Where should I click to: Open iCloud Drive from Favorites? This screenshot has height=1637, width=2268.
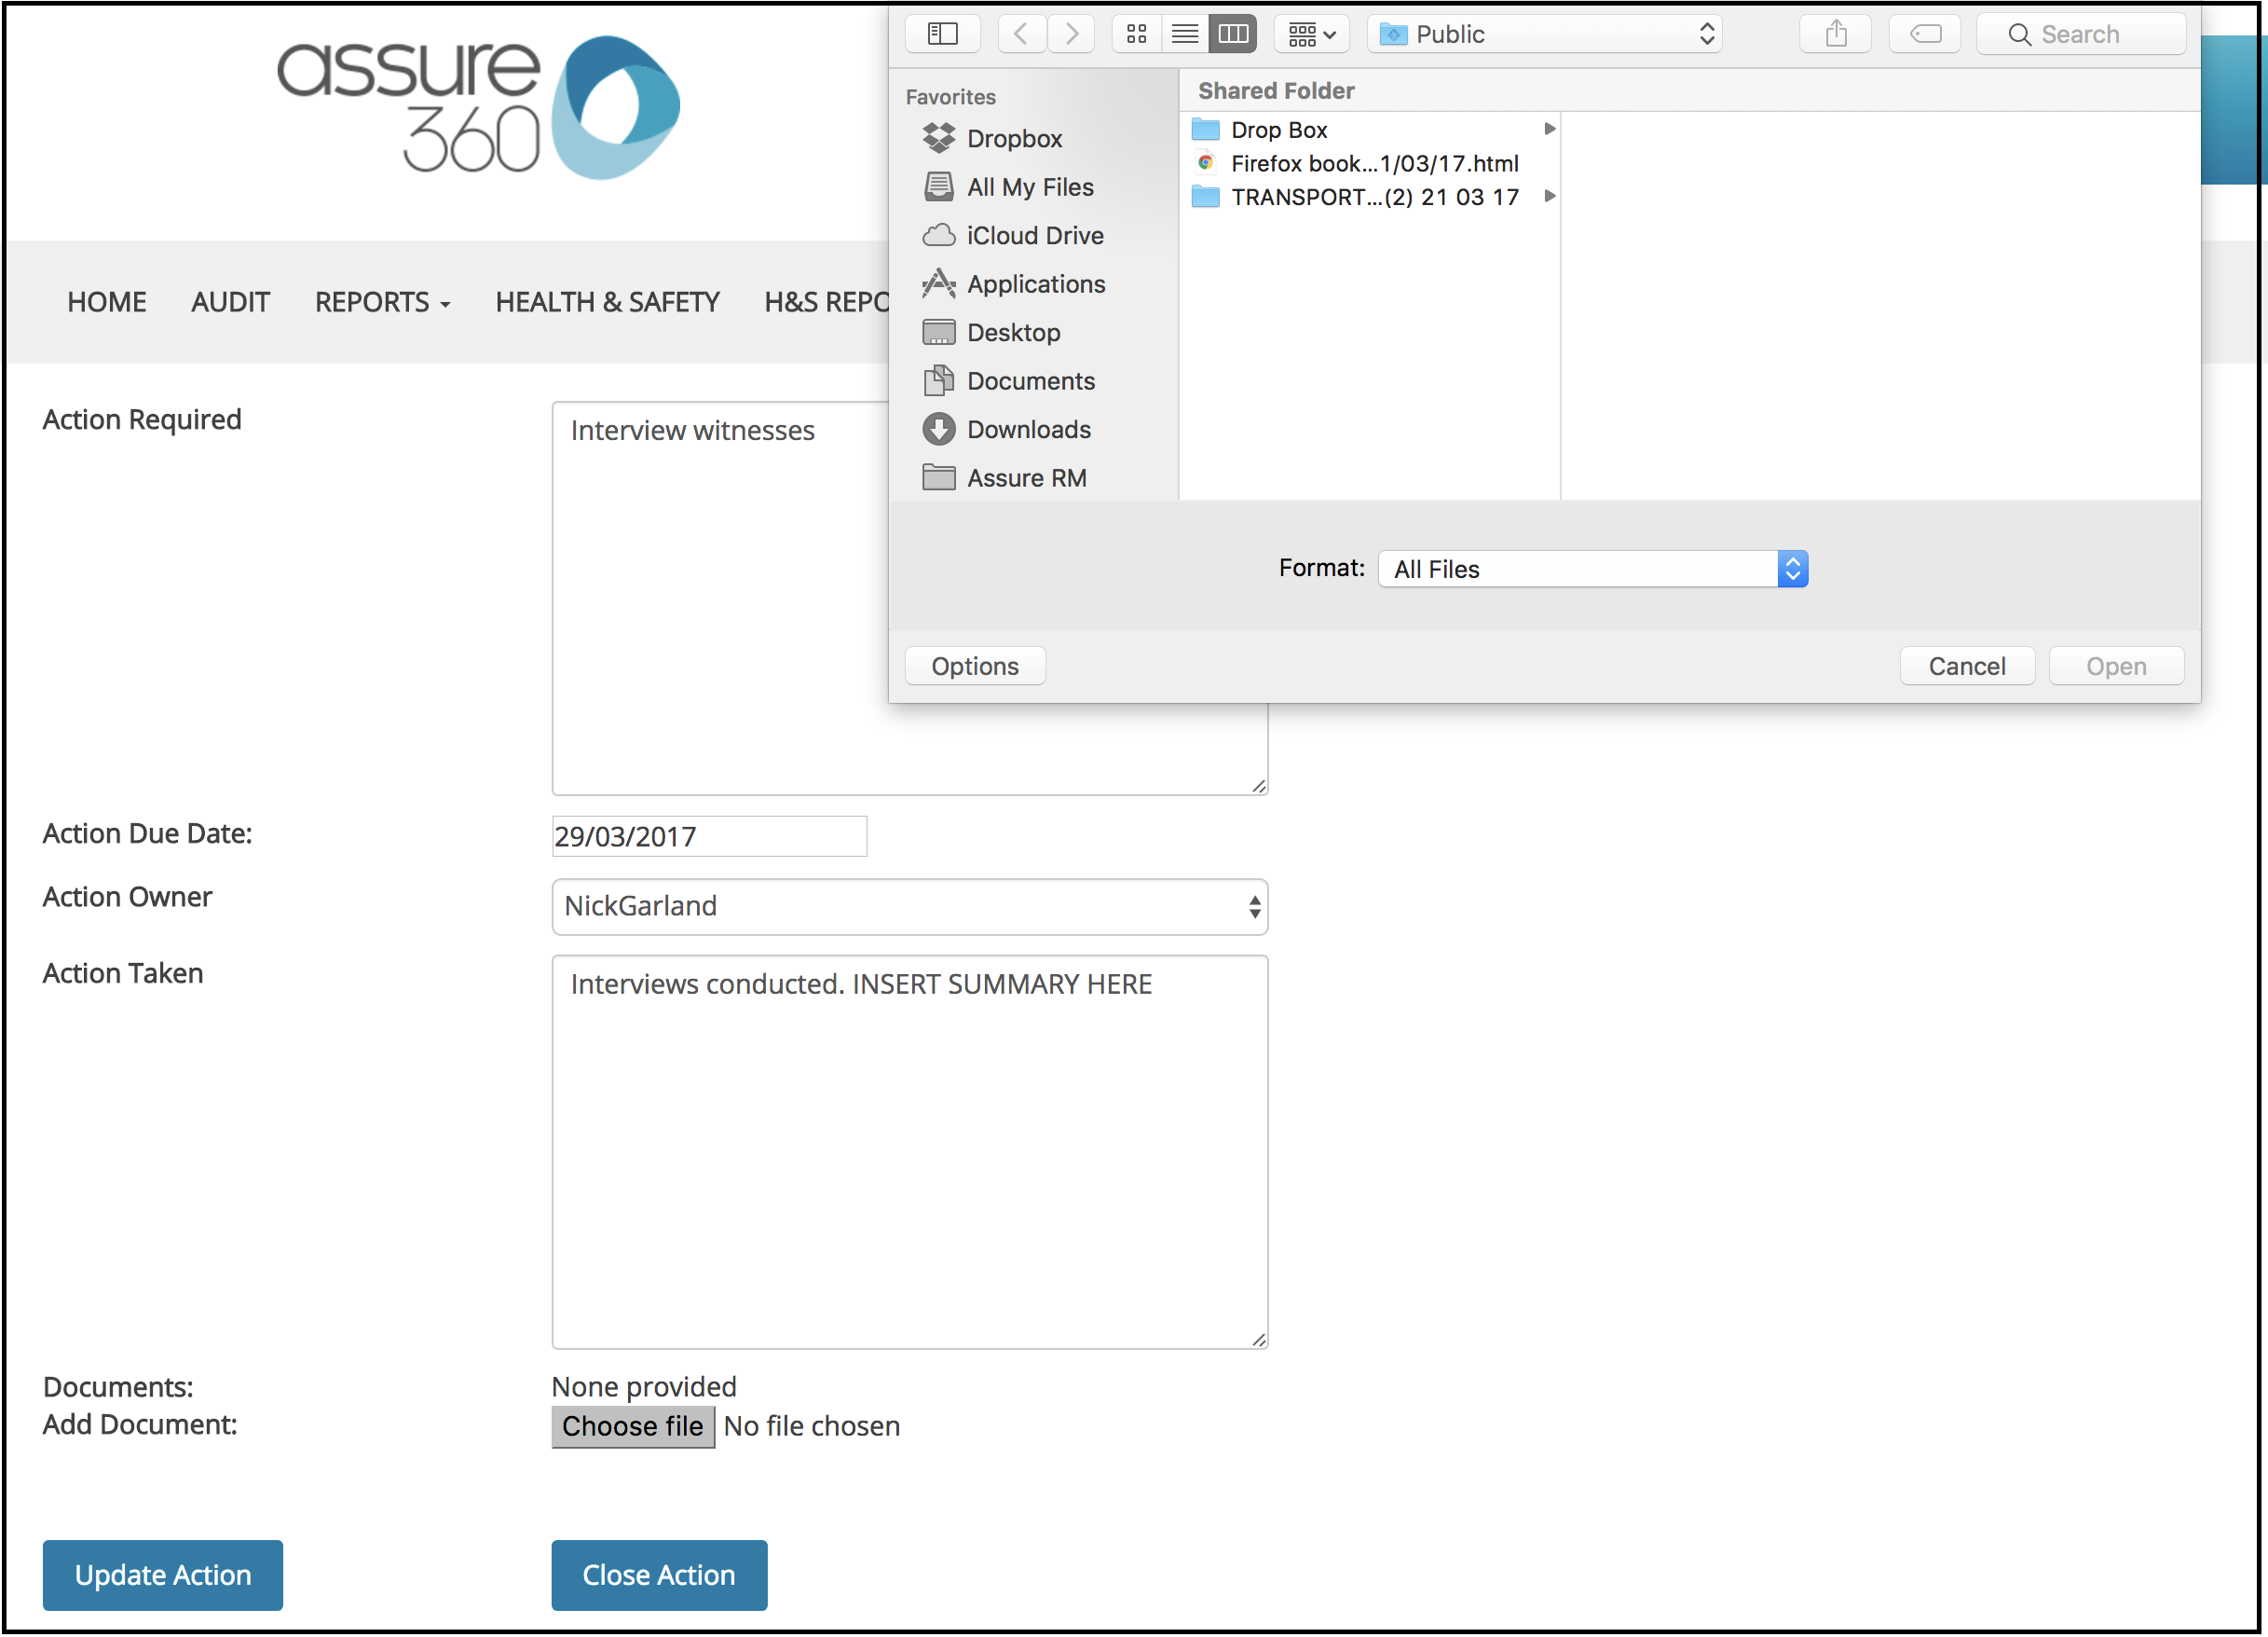click(x=1034, y=235)
